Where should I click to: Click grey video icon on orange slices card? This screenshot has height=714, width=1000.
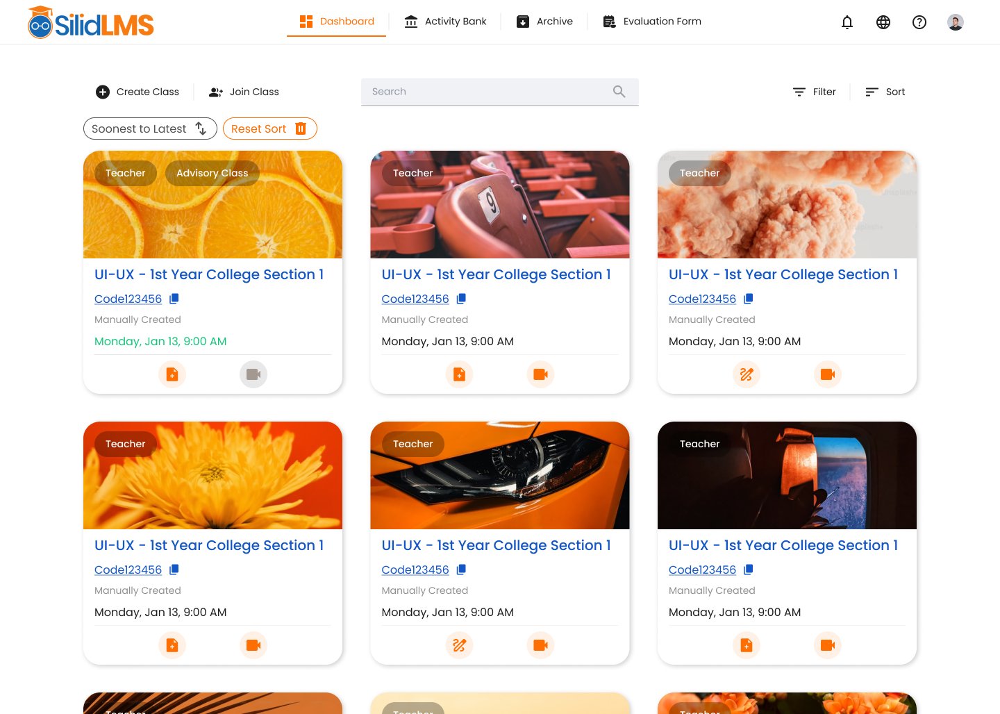pyautogui.click(x=253, y=374)
